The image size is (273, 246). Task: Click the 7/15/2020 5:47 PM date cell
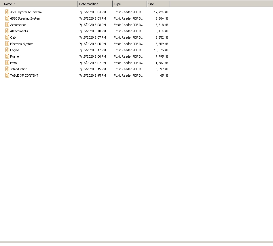pos(92,50)
